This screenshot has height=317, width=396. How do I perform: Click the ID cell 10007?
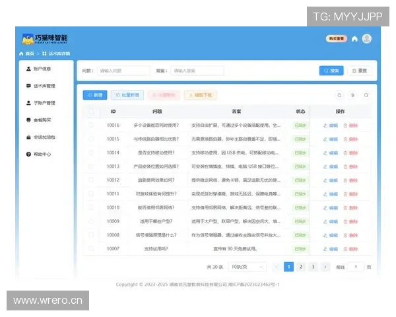(113, 249)
